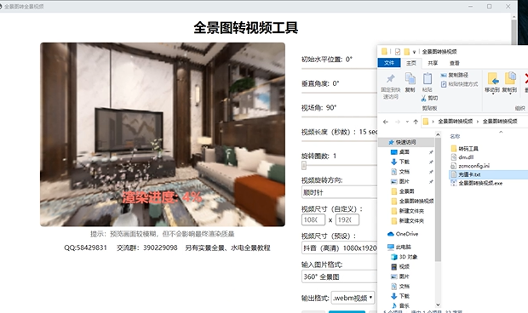This screenshot has width=528, height=313.
Task: Select the 充值卡.txt file
Action: coord(469,174)
